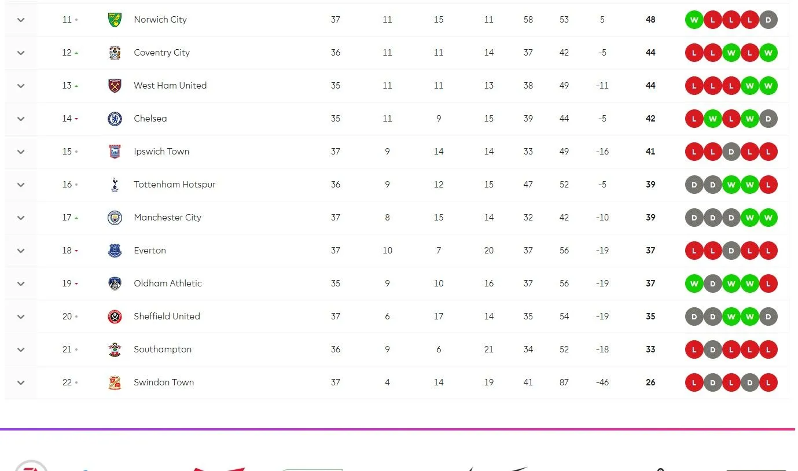
Task: Click the Everton club badge
Action: pyautogui.click(x=115, y=251)
